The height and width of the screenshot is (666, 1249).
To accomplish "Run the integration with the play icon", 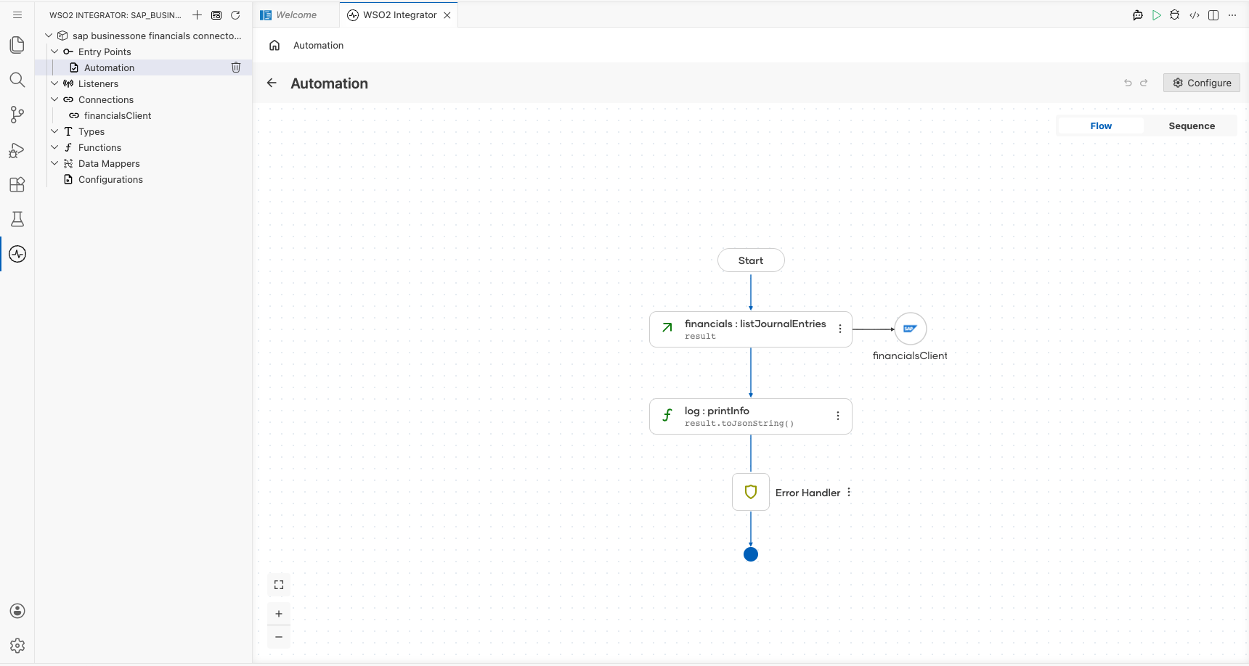I will point(1157,15).
